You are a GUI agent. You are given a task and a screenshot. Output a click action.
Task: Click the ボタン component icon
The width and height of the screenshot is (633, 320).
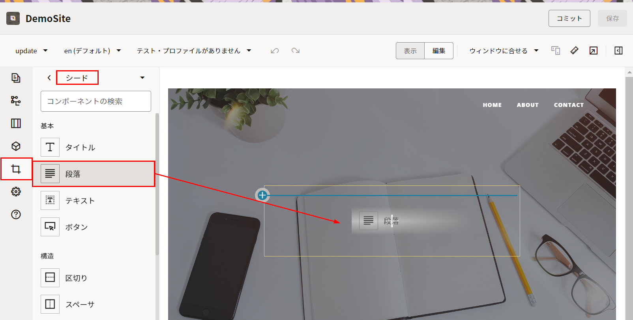[50, 227]
